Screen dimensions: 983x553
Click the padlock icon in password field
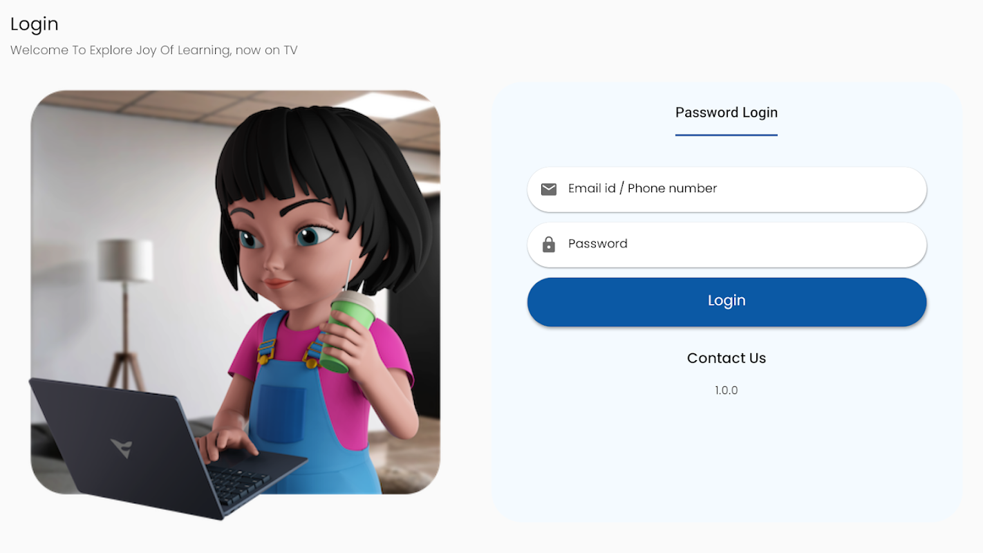[549, 244]
